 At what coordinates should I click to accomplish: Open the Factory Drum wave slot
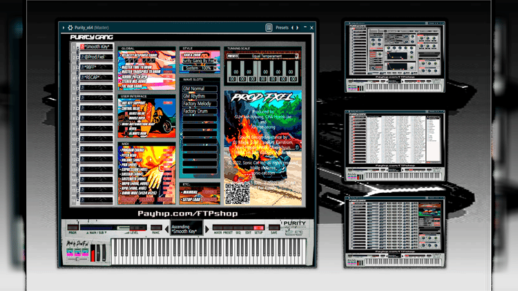point(200,111)
